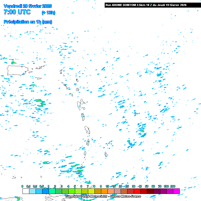Click the orange 10 mm legend swatch
The height and width of the screenshot is (201, 201).
[x=111, y=191]
